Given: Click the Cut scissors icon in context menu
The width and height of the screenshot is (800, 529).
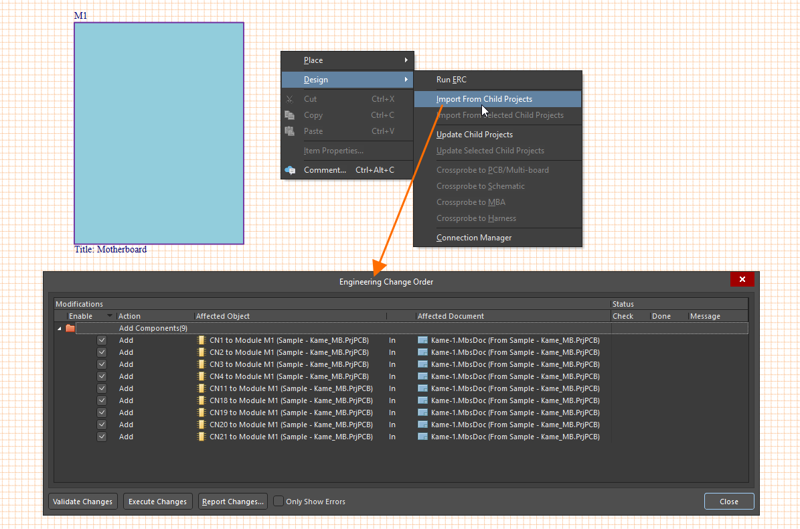Looking at the screenshot, I should pos(290,99).
